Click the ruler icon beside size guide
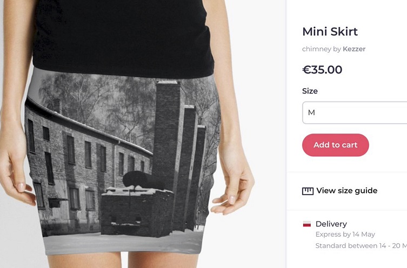Image resolution: width=407 pixels, height=268 pixels. [308, 191]
